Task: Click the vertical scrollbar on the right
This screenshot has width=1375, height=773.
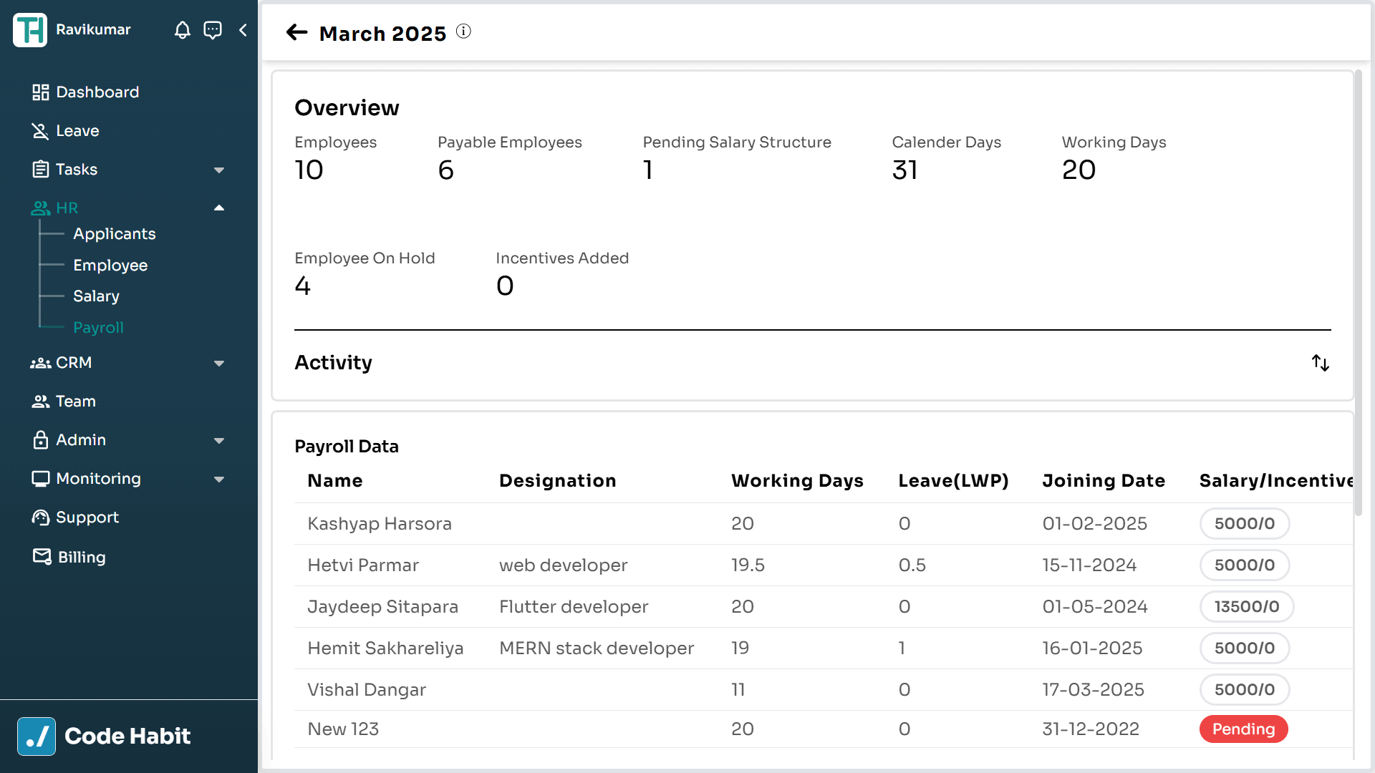Action: (x=1358, y=293)
